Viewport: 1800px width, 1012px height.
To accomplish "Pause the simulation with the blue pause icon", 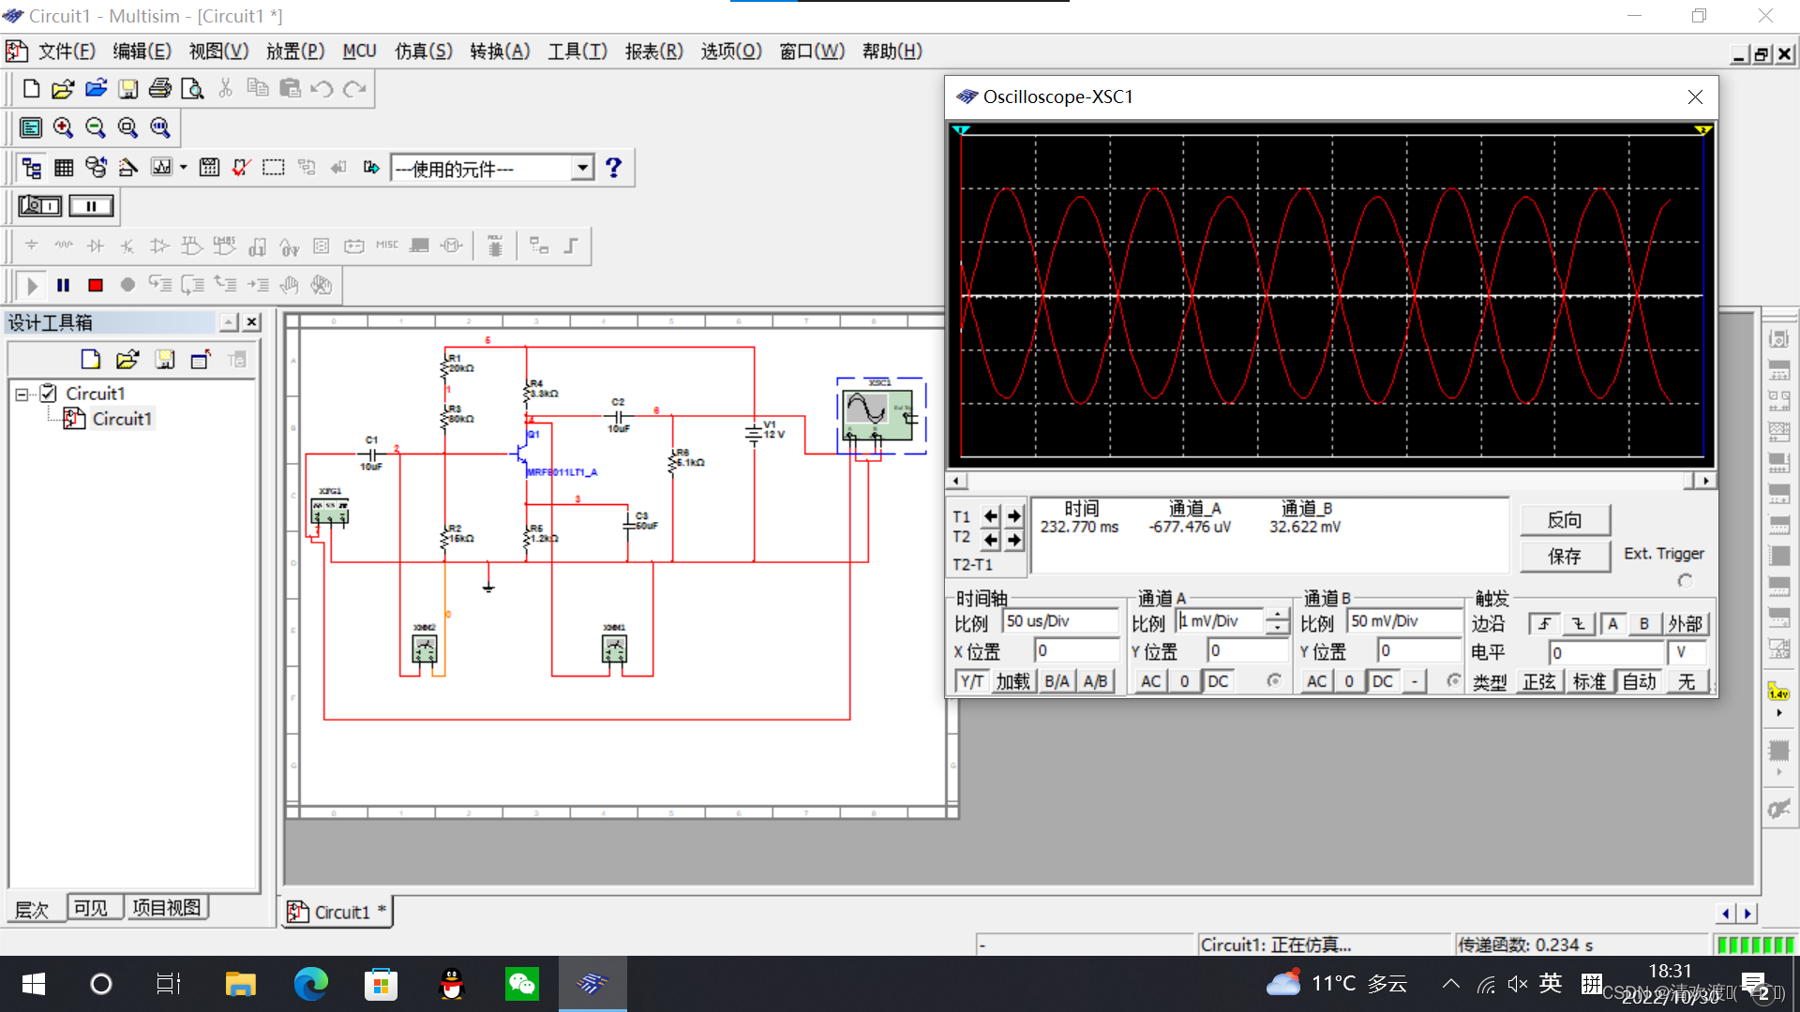I will [x=64, y=285].
